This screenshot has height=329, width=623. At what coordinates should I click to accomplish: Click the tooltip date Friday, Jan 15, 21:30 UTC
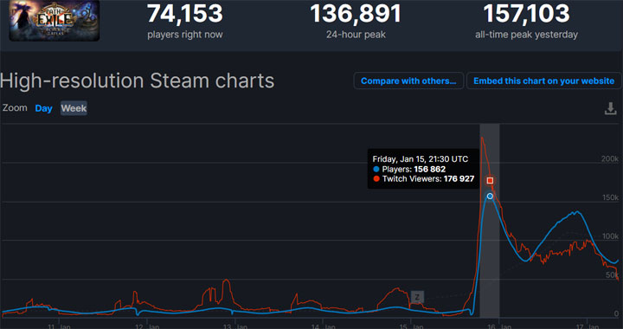click(x=421, y=159)
